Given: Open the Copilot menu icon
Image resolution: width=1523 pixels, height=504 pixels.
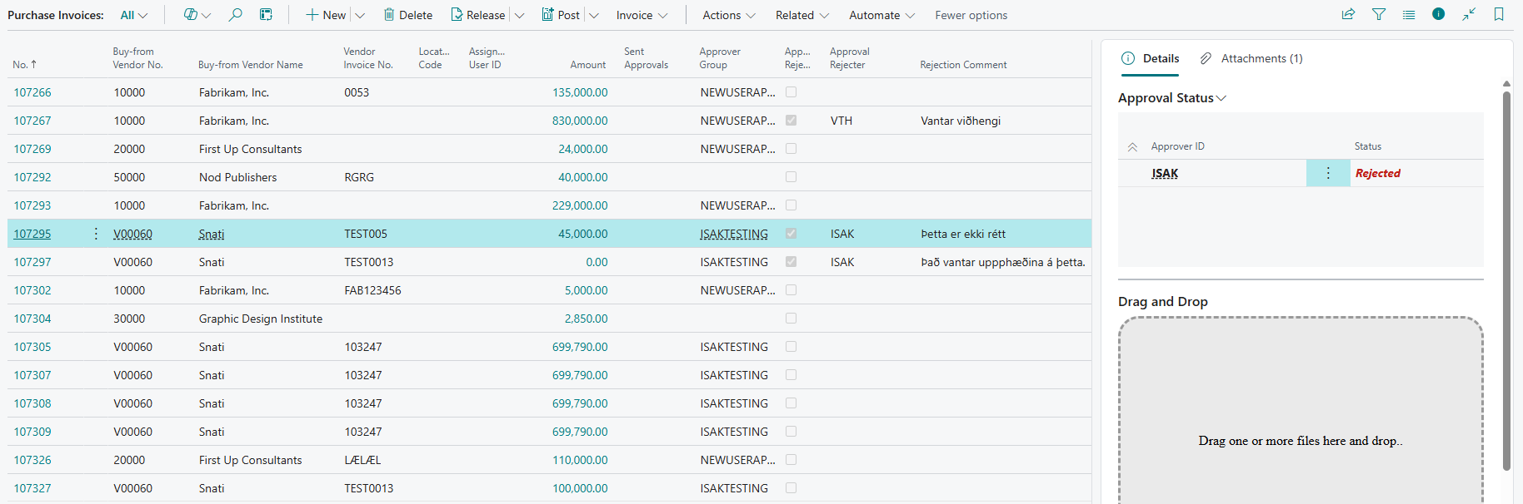Looking at the screenshot, I should pyautogui.click(x=191, y=15).
